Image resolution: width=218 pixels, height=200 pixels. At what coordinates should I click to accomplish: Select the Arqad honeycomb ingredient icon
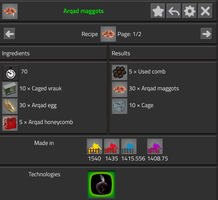click(x=10, y=123)
